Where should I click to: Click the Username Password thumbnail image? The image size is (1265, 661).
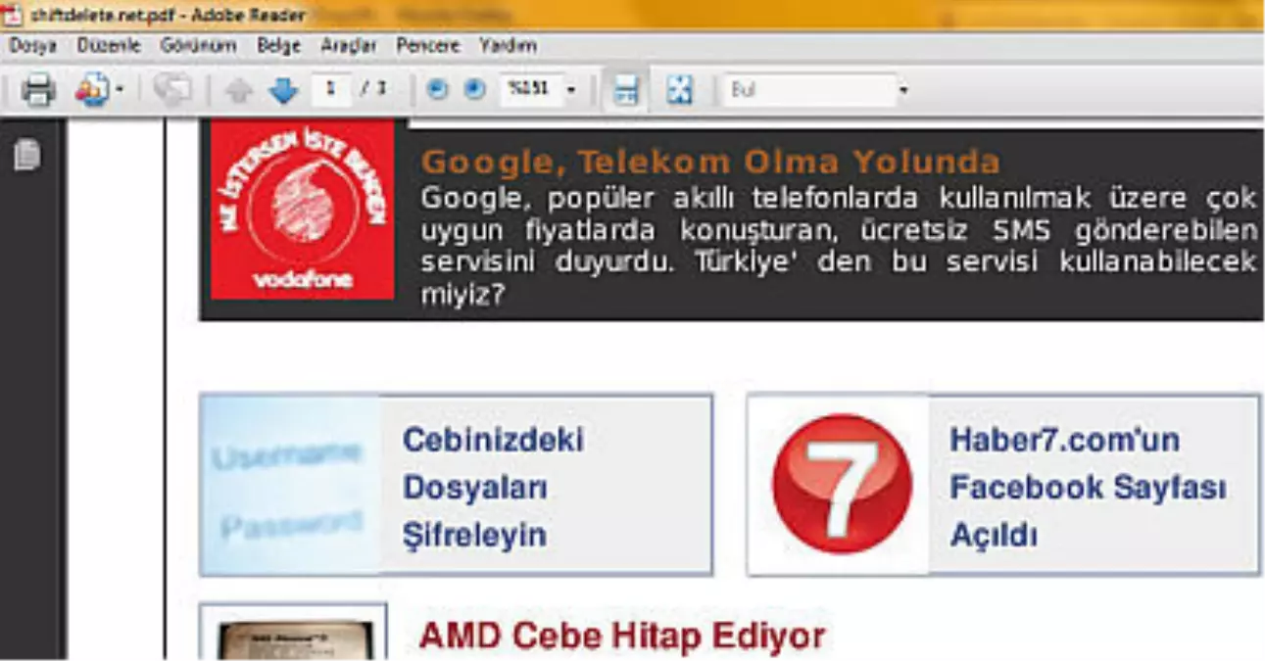(x=290, y=487)
